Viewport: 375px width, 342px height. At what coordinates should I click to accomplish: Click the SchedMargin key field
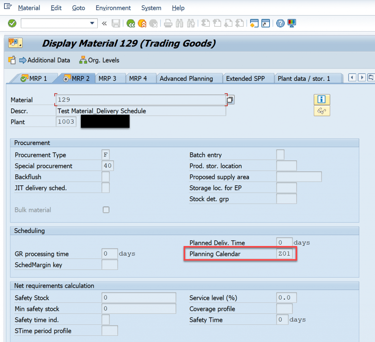click(x=109, y=265)
